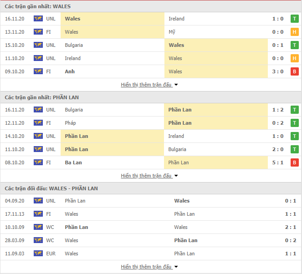Click the world flag icon for the 10.10.09 WC match

click(38, 227)
